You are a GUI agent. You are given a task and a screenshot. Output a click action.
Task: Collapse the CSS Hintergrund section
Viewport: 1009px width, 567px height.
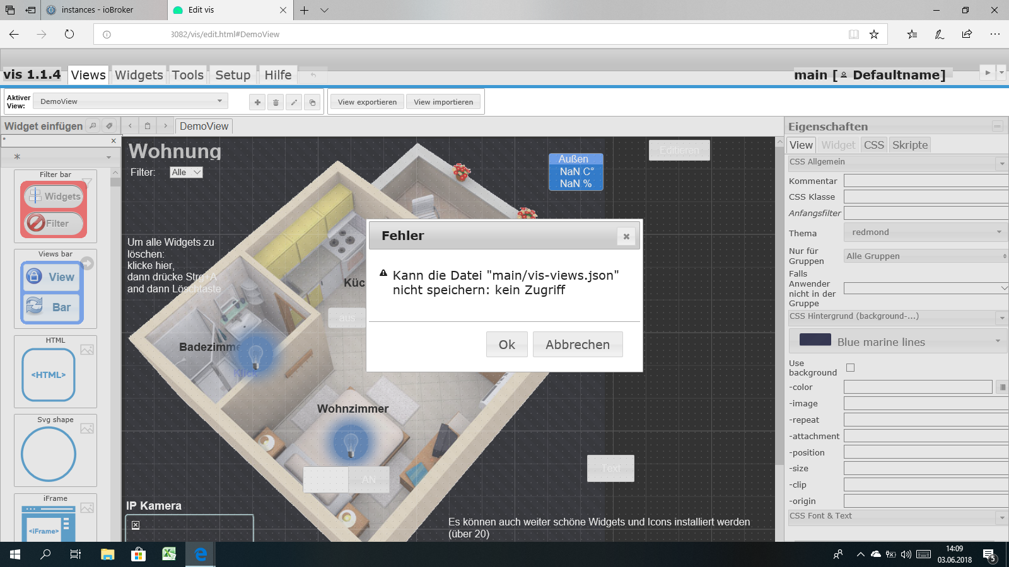pos(1002,318)
